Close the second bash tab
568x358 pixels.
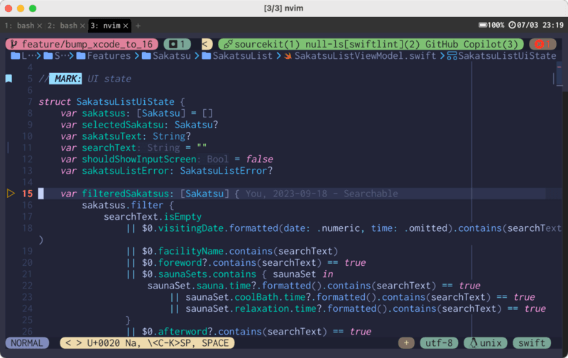82,26
